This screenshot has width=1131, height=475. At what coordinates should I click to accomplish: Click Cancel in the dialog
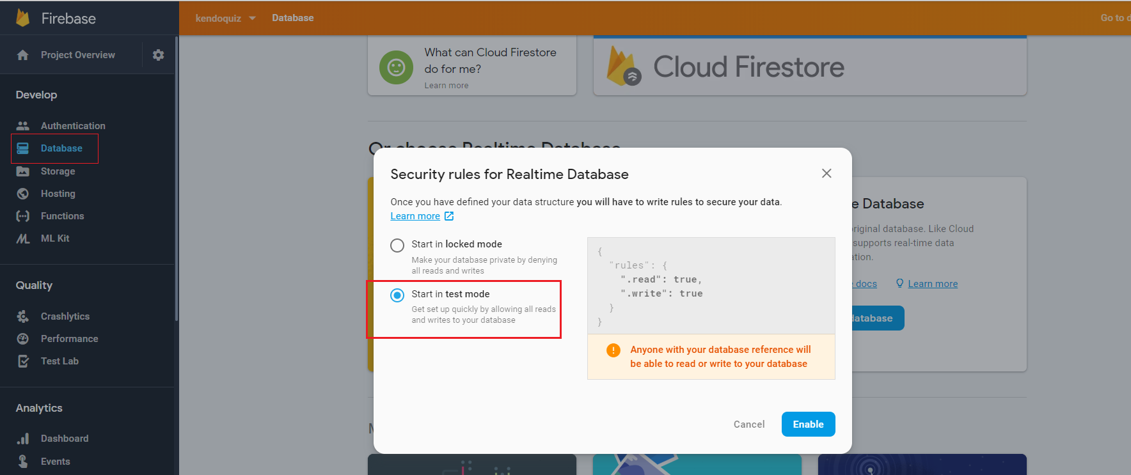749,424
